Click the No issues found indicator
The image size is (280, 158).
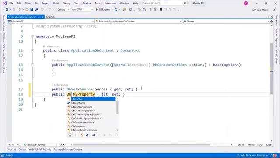(35, 144)
